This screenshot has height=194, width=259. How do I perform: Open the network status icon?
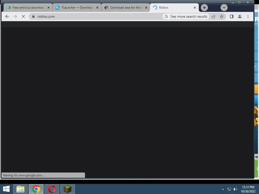click(x=229, y=189)
